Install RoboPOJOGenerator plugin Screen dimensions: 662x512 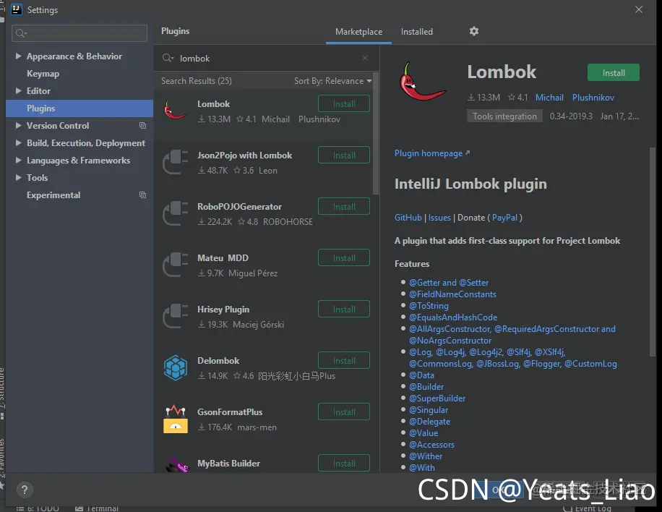coord(344,207)
